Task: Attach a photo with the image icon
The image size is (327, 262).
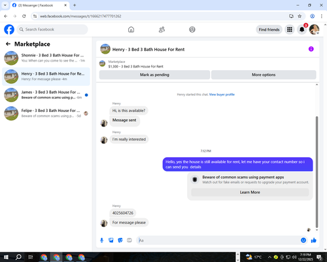Action: (x=111, y=240)
